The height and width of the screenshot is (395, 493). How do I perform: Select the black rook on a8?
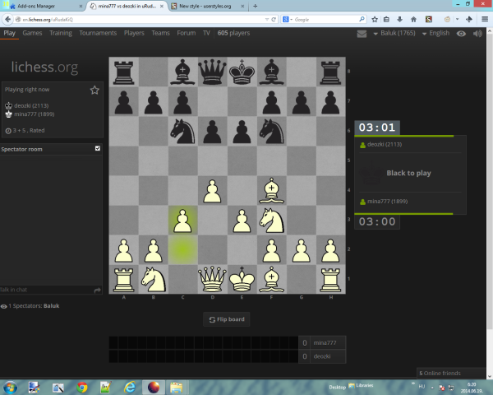[123, 72]
